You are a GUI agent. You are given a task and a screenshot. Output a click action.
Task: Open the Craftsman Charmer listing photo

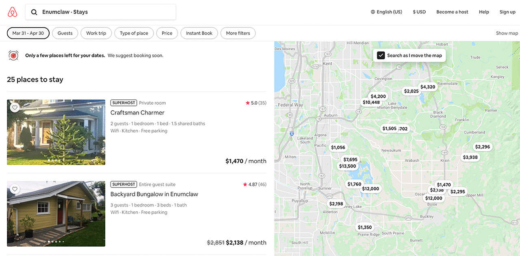click(x=56, y=132)
